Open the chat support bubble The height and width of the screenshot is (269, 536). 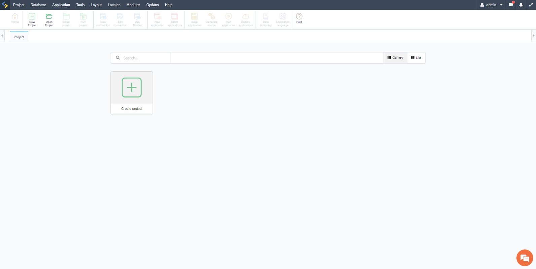tap(525, 258)
